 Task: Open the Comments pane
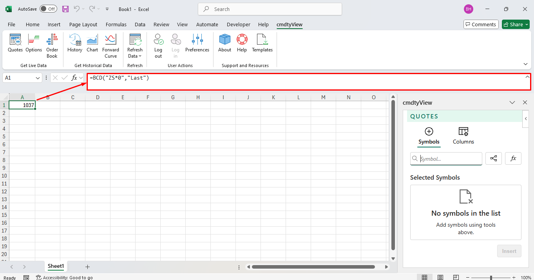pos(481,24)
